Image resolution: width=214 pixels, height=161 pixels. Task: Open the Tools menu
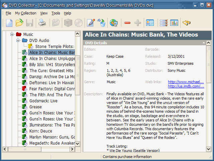[x=56, y=13]
